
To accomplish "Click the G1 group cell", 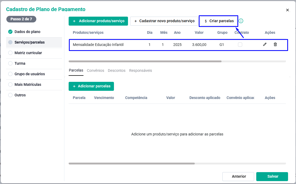I will coord(222,45).
